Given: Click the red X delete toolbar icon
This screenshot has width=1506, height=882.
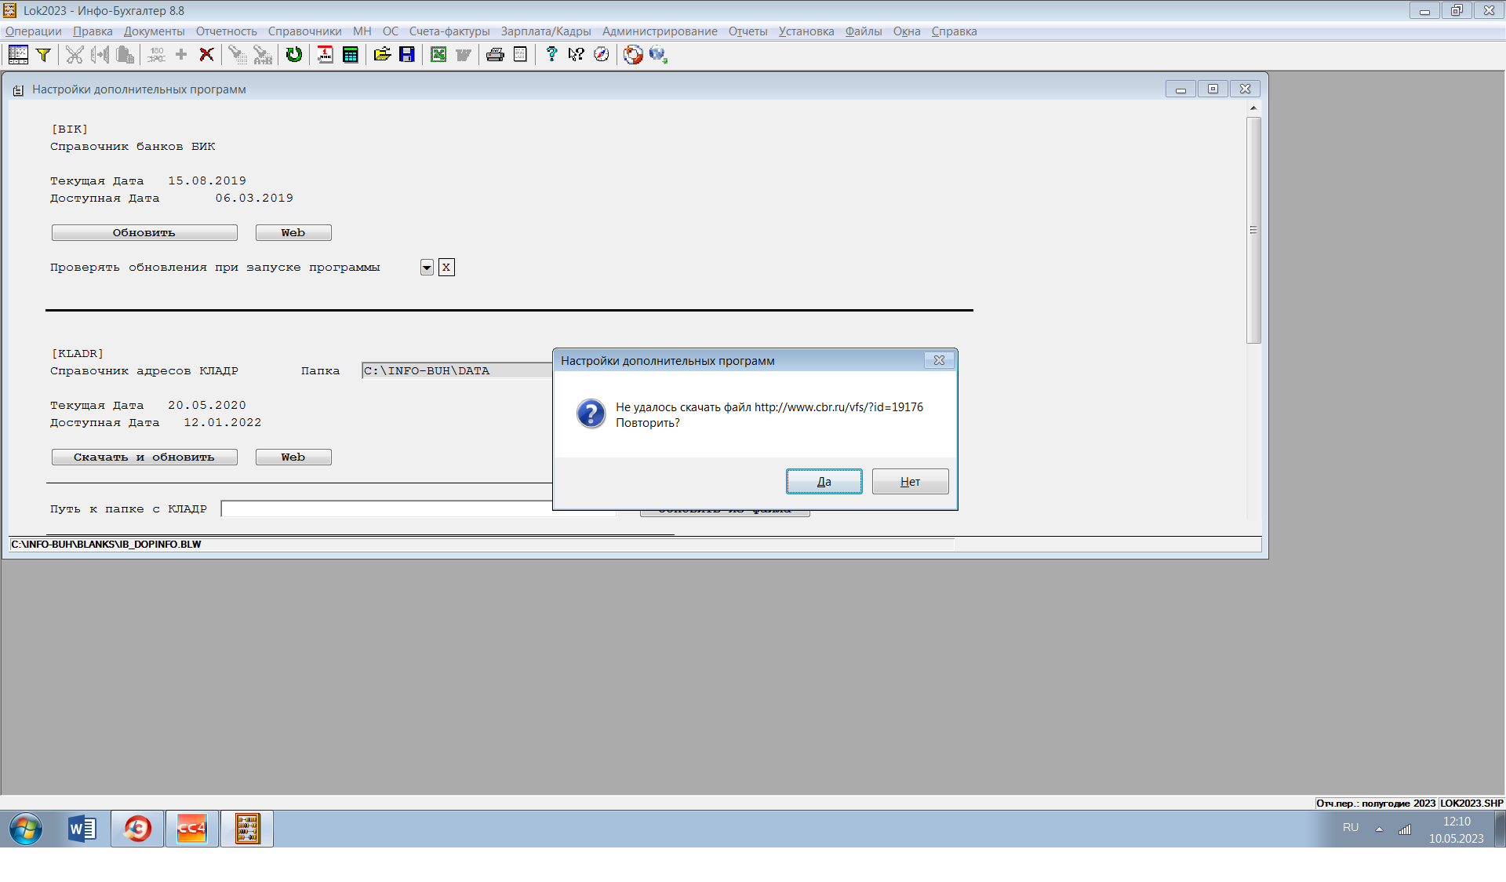Looking at the screenshot, I should click(206, 54).
